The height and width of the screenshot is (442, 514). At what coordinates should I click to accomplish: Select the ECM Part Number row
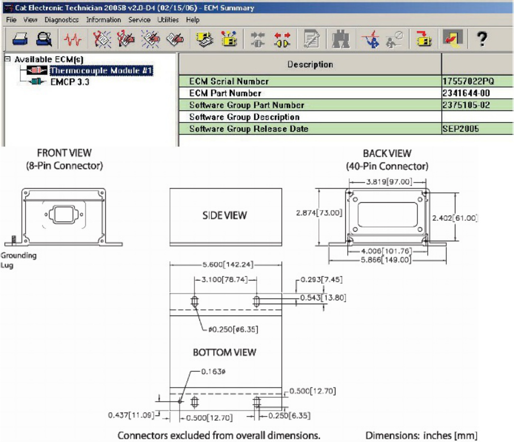[346, 93]
